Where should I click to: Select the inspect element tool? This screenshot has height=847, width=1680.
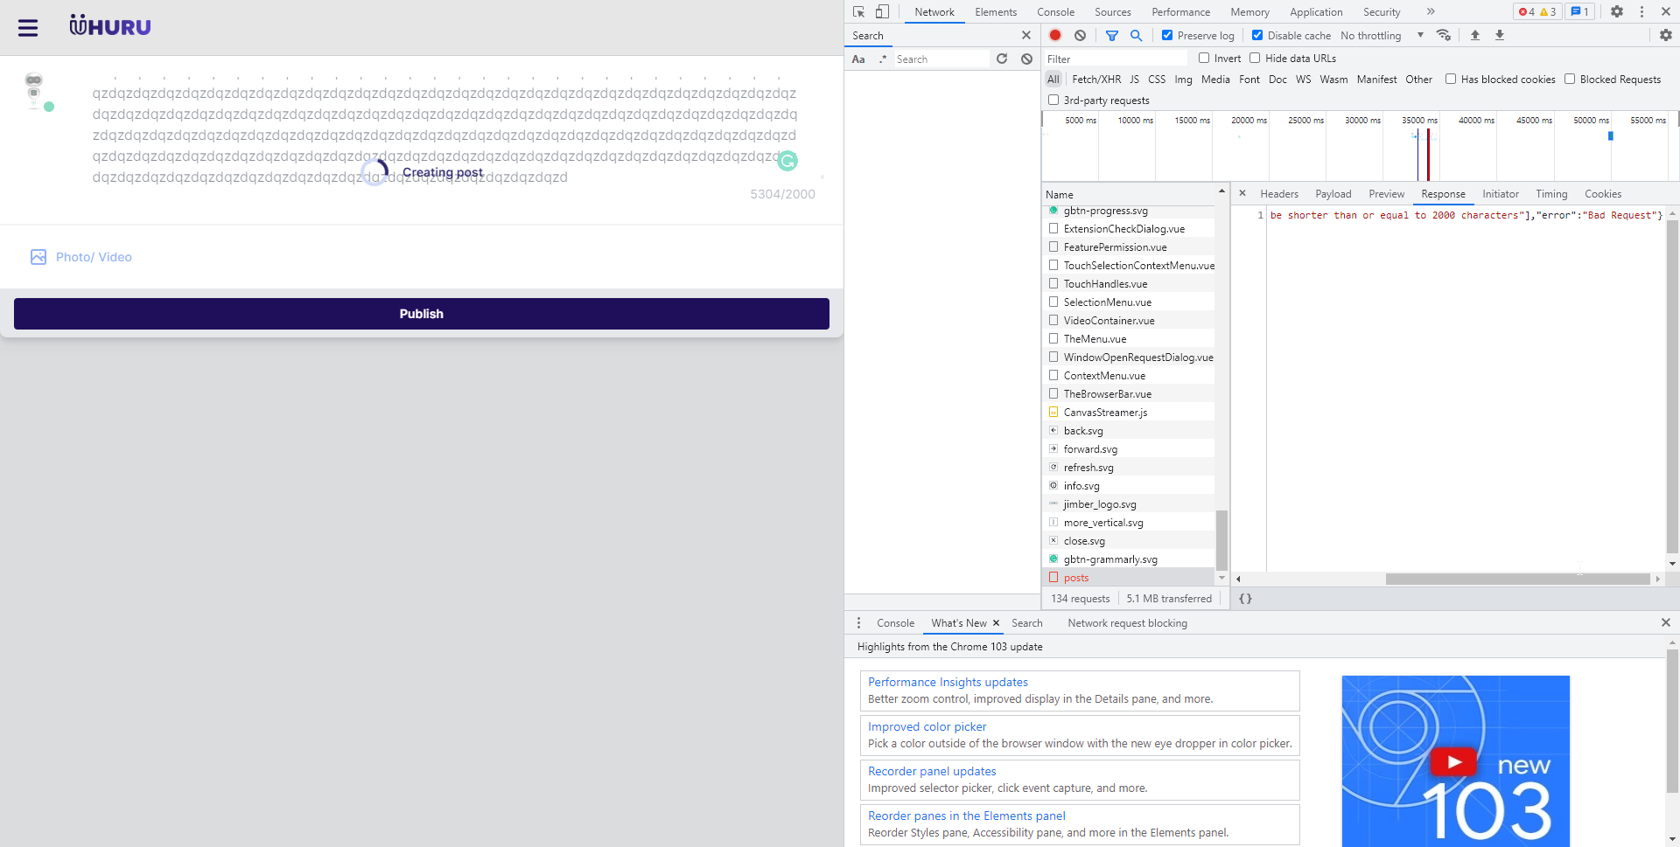[x=858, y=11]
